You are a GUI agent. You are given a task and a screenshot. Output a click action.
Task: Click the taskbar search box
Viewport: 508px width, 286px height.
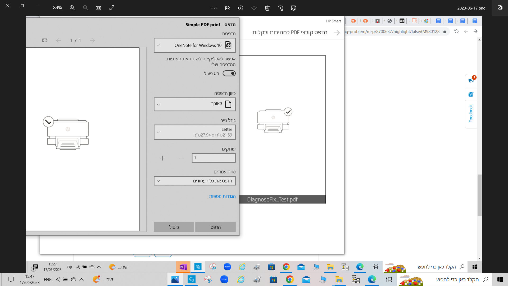point(444,279)
